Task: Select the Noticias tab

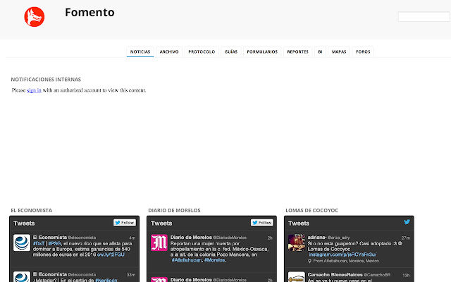Action: 140,51
